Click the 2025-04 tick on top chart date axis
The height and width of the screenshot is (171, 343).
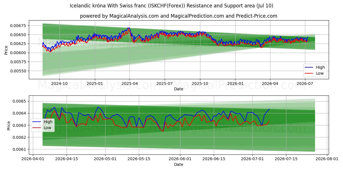coord(130,84)
